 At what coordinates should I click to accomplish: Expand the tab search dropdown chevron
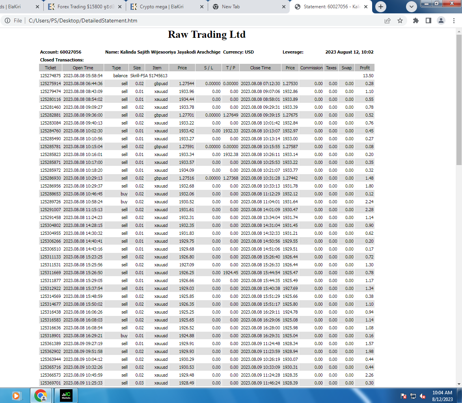coord(411,6)
